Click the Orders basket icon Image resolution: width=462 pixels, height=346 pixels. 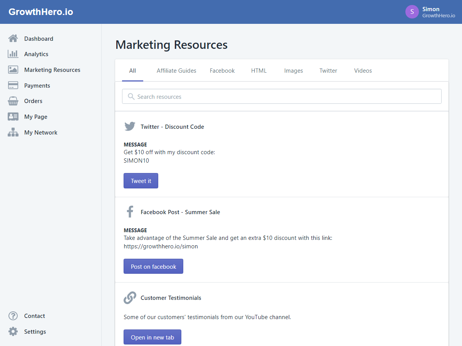[x=13, y=101]
